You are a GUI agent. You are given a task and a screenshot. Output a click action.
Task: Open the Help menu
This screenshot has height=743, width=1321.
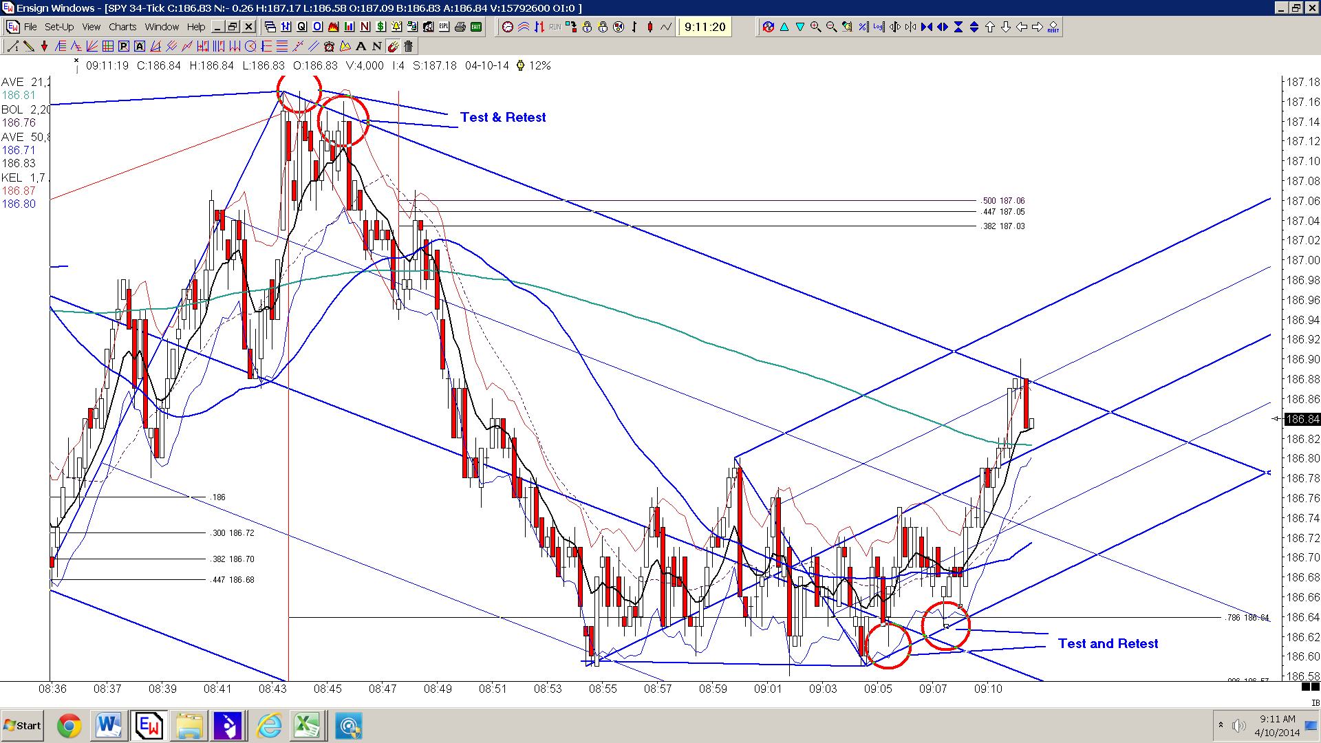tap(196, 27)
